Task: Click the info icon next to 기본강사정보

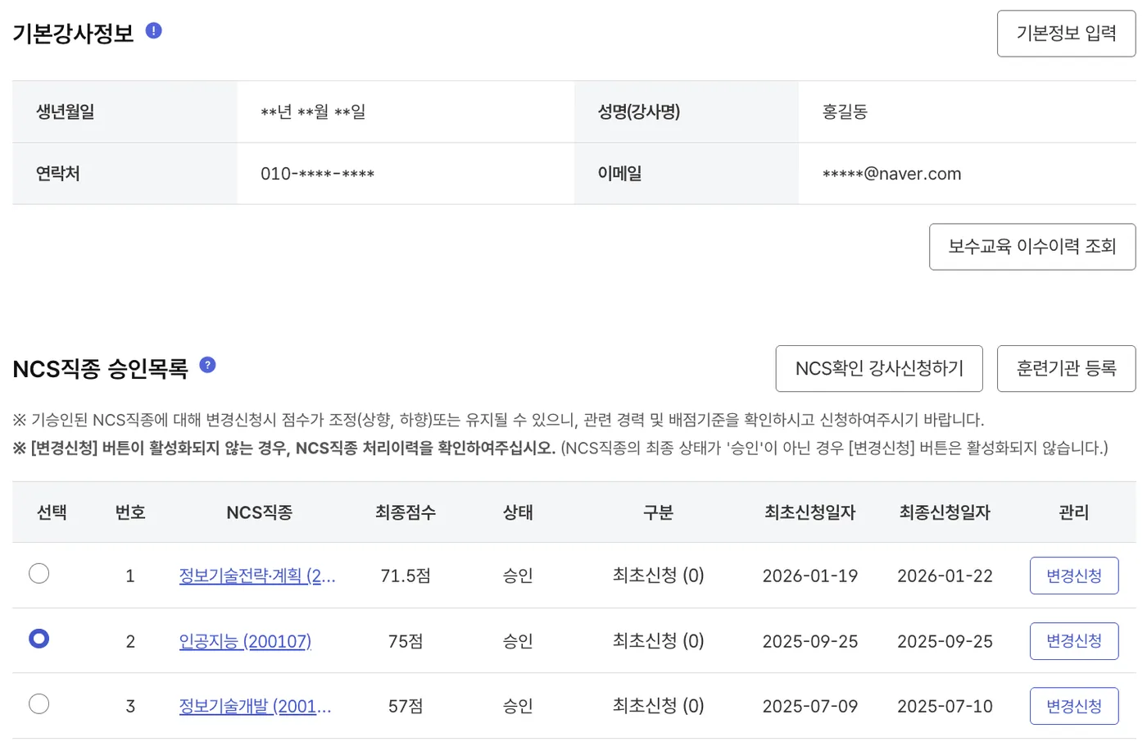Action: tap(153, 31)
